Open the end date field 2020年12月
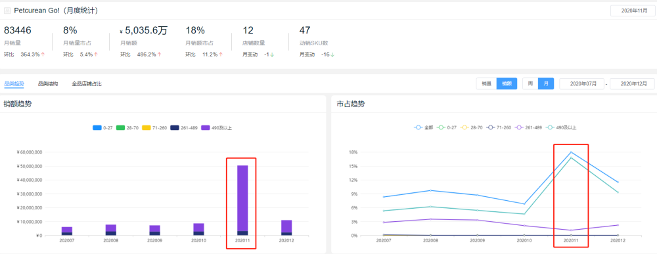The width and height of the screenshot is (657, 254). click(x=632, y=84)
